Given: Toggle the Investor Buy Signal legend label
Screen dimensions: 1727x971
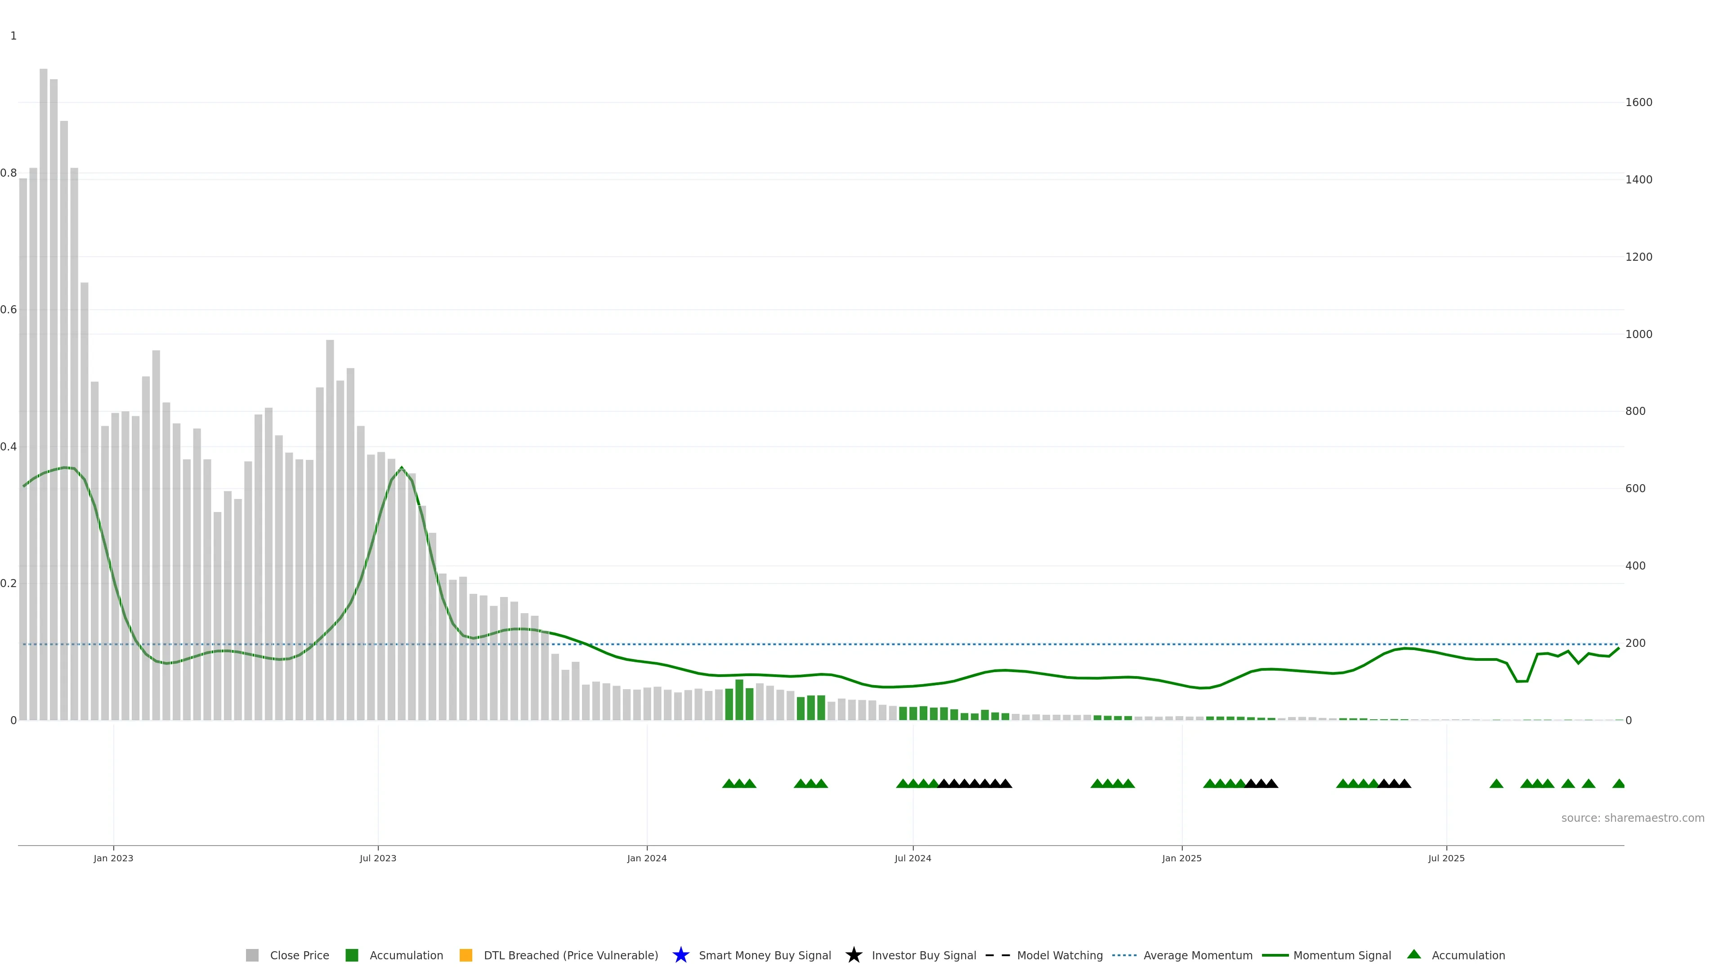Looking at the screenshot, I should [x=923, y=956].
